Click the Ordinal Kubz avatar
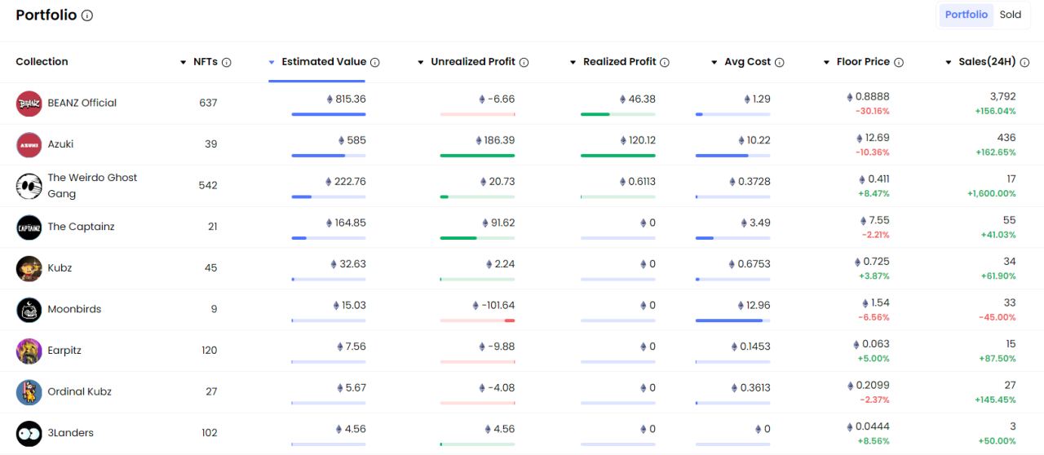Image resolution: width=1044 pixels, height=455 pixels. point(29,391)
